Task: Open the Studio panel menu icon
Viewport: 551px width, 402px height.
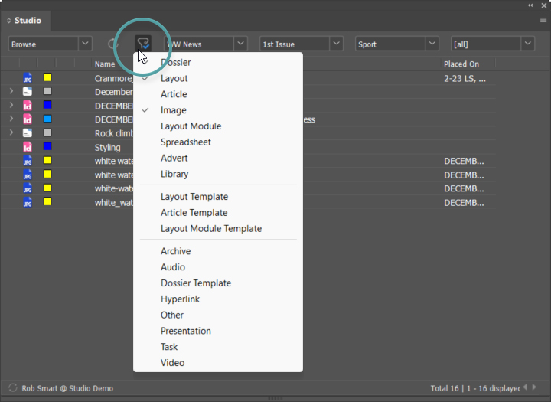Action: point(543,20)
